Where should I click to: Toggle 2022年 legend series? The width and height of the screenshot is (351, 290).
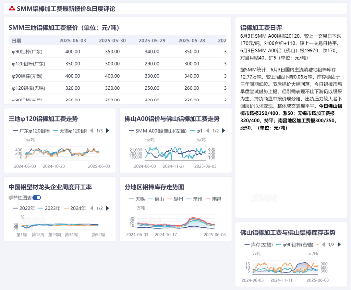tap(24, 209)
